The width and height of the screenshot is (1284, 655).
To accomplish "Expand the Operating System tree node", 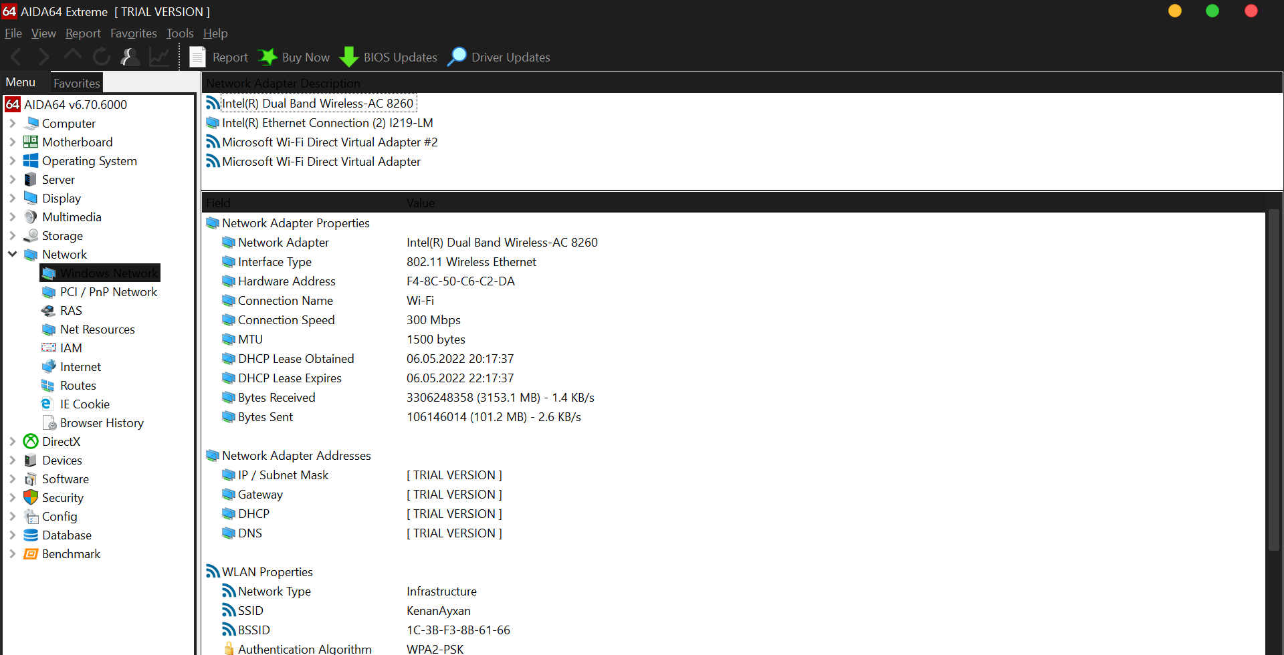I will [x=12, y=160].
